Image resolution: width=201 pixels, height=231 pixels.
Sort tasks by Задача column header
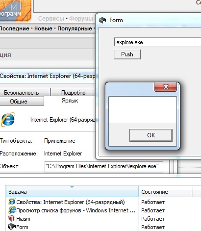click(72, 191)
